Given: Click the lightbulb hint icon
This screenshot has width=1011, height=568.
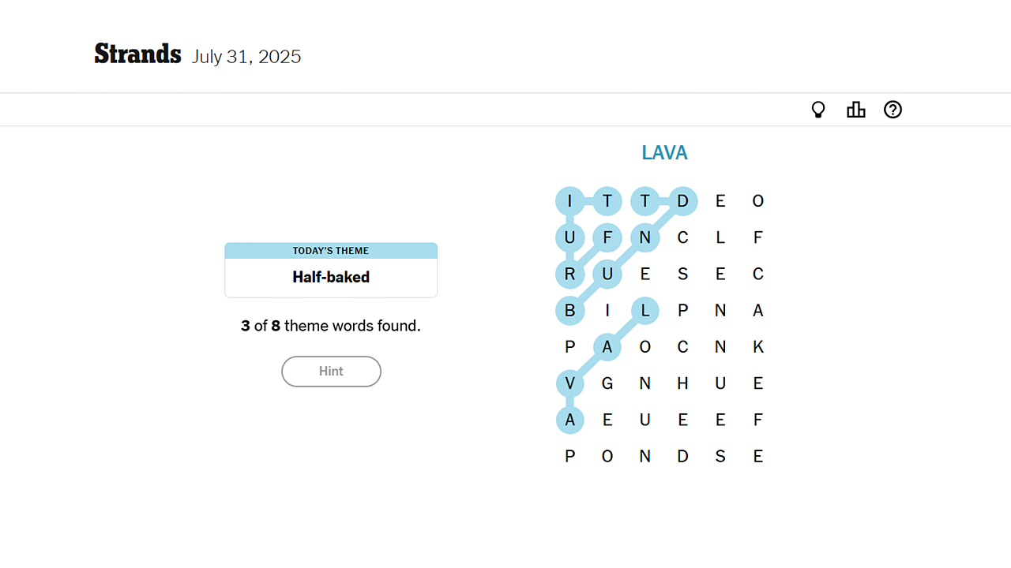Looking at the screenshot, I should [x=818, y=110].
